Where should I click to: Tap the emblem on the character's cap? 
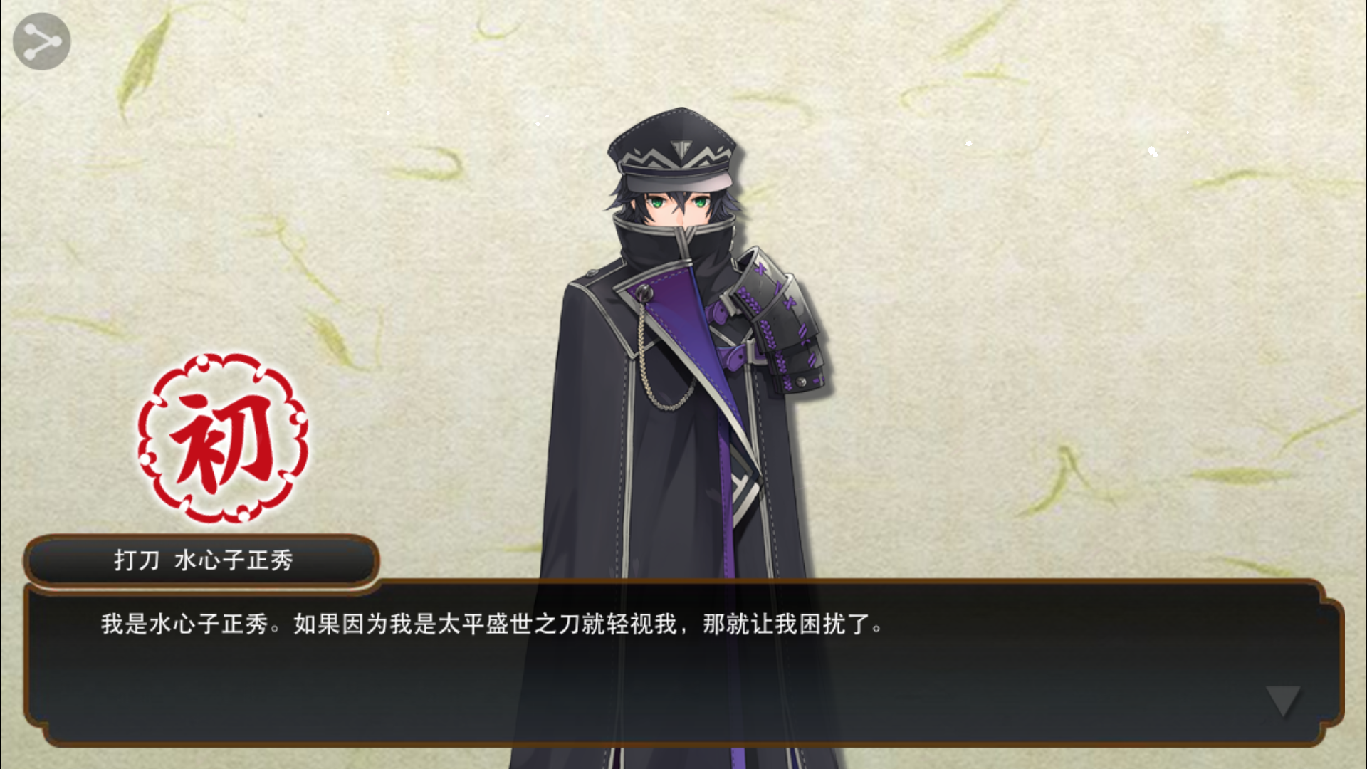682,148
